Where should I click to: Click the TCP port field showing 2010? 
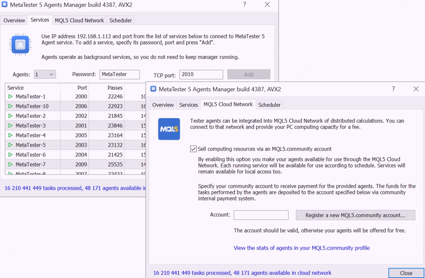[201, 74]
